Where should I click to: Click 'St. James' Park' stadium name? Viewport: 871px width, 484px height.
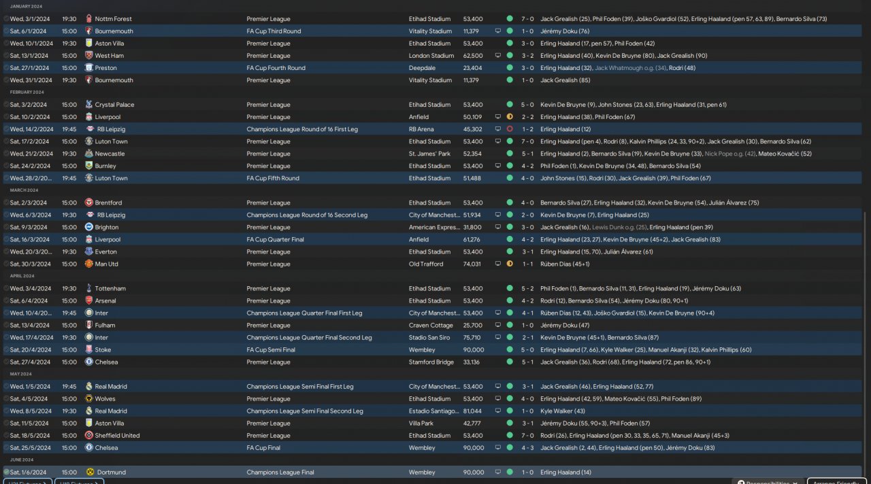click(430, 154)
